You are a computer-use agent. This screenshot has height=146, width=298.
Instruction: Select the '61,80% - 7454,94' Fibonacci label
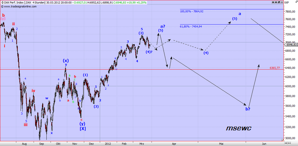(191, 26)
